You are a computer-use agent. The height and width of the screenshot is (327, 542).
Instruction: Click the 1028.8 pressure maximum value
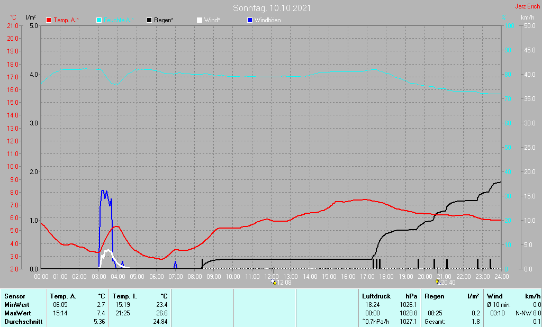click(x=409, y=313)
